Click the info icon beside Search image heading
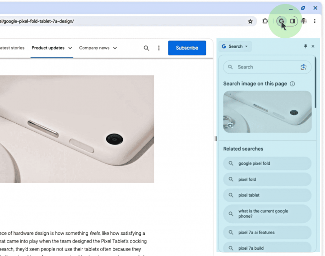 click(x=292, y=84)
